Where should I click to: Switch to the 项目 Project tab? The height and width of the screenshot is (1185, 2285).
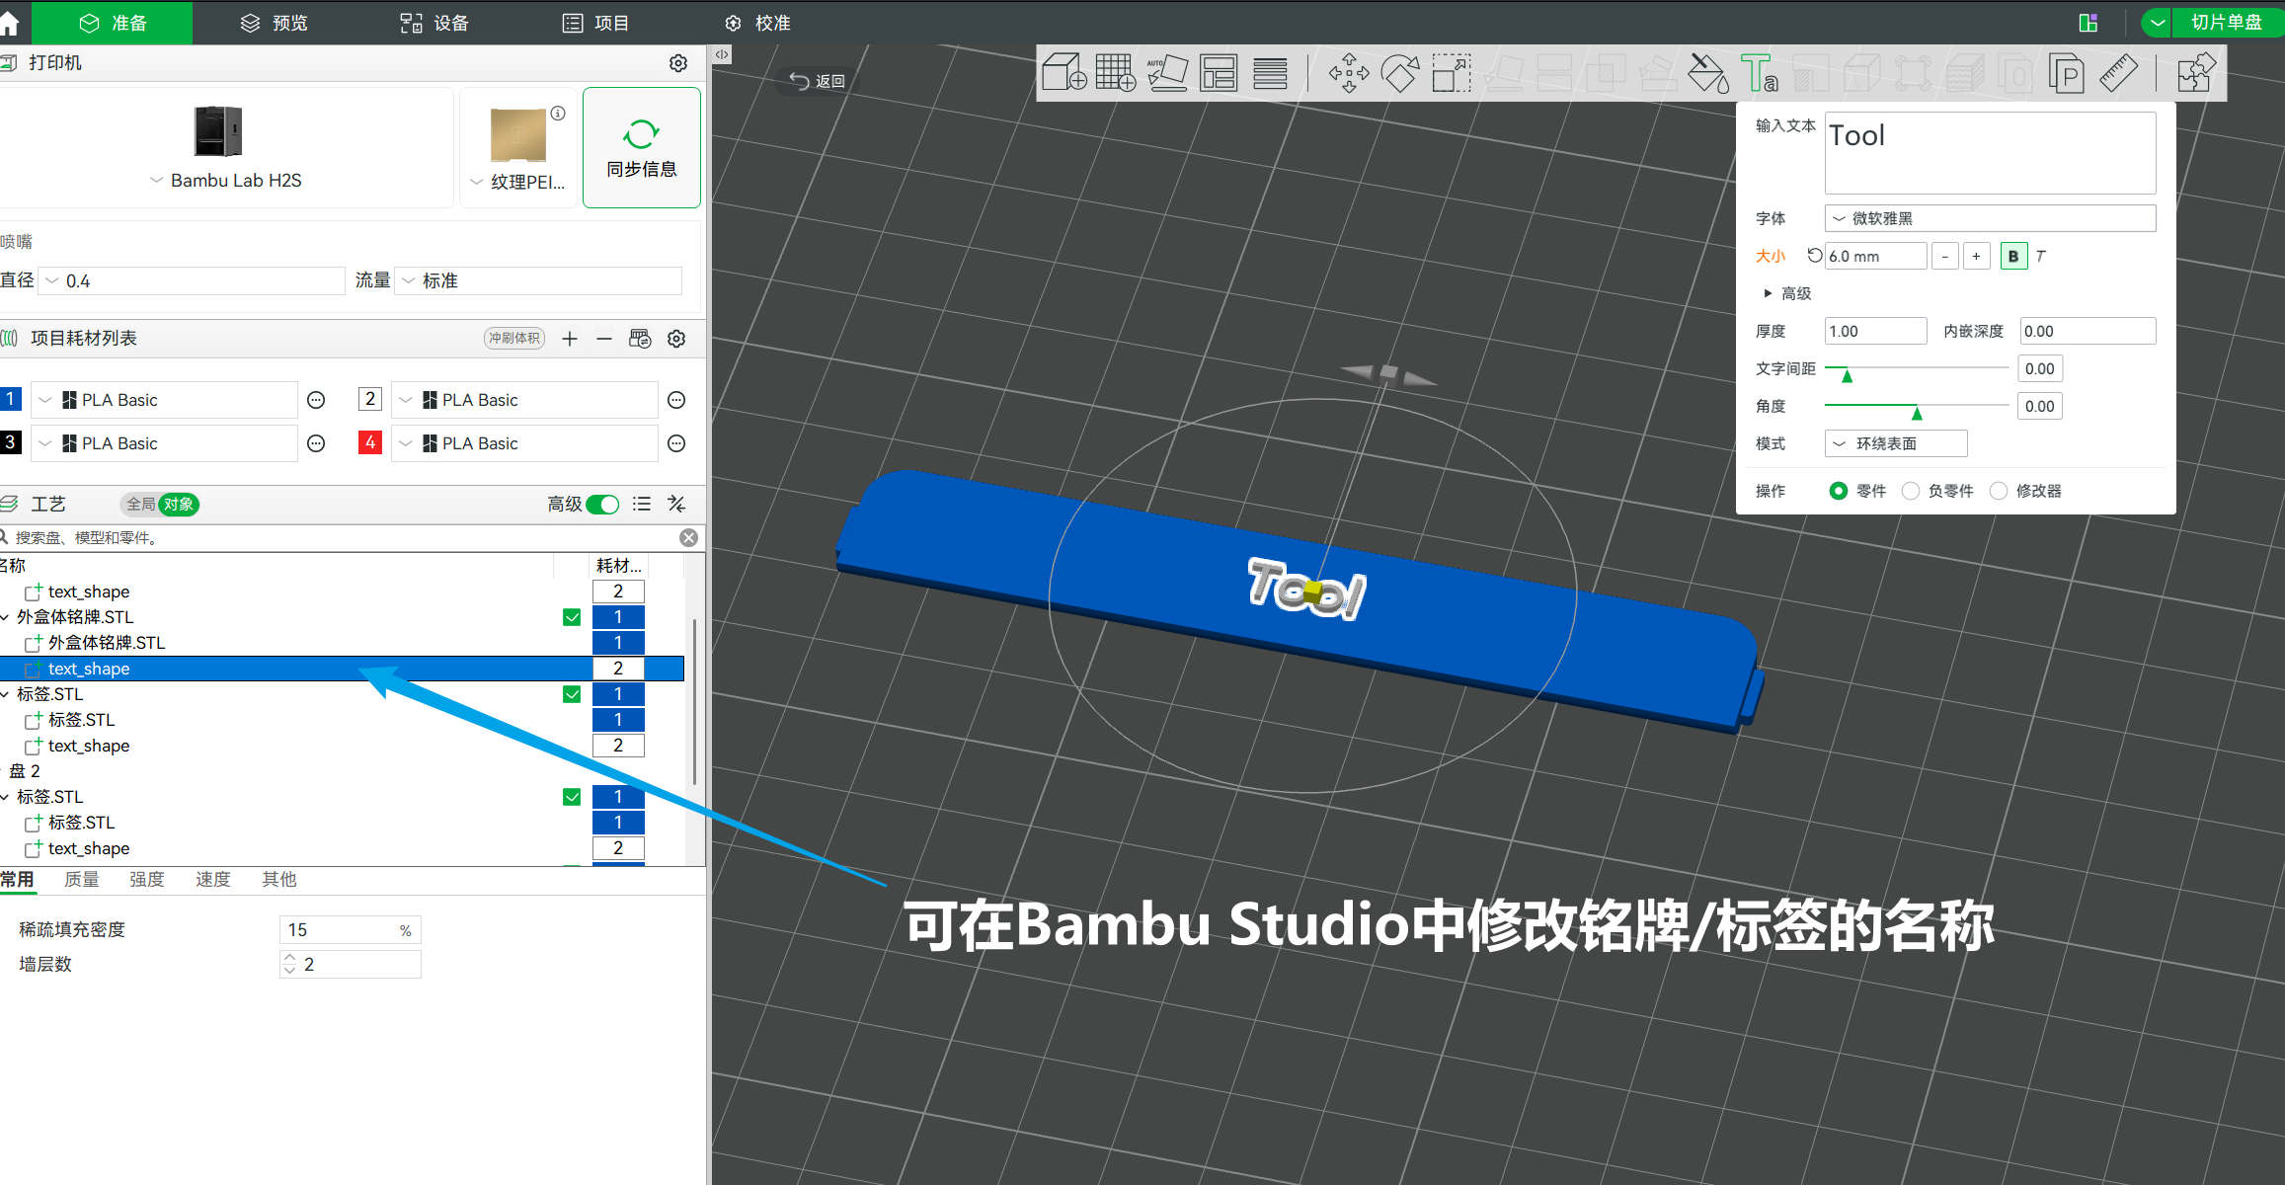coord(595,23)
